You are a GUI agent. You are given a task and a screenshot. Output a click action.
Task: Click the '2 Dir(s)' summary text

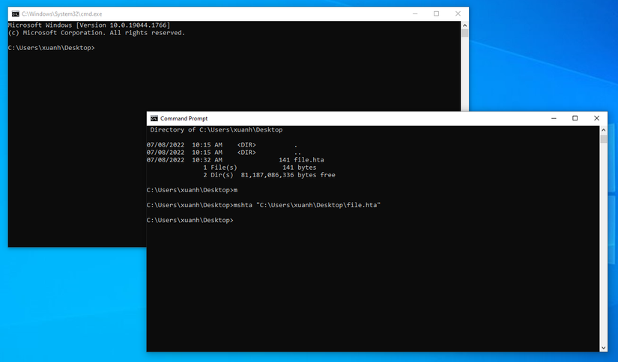click(218, 175)
